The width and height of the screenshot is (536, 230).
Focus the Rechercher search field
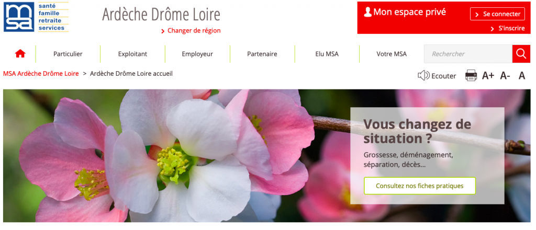point(468,54)
